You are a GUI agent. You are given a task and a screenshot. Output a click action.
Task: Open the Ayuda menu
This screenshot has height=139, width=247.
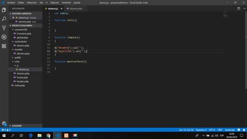click(77, 3)
